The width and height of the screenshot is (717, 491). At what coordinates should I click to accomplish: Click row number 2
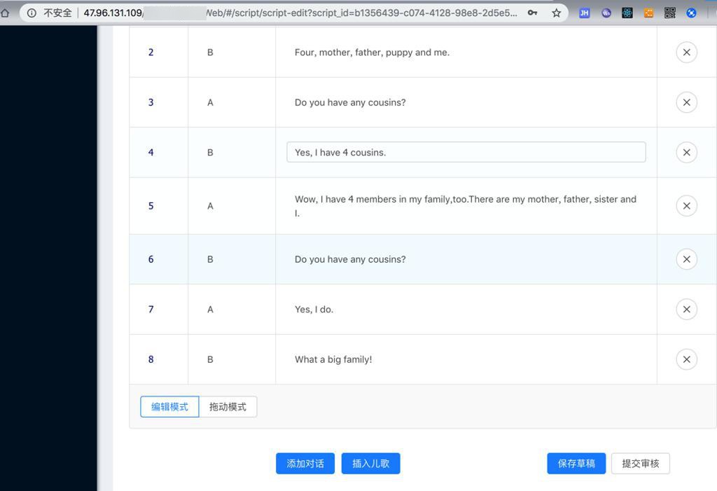(x=151, y=52)
